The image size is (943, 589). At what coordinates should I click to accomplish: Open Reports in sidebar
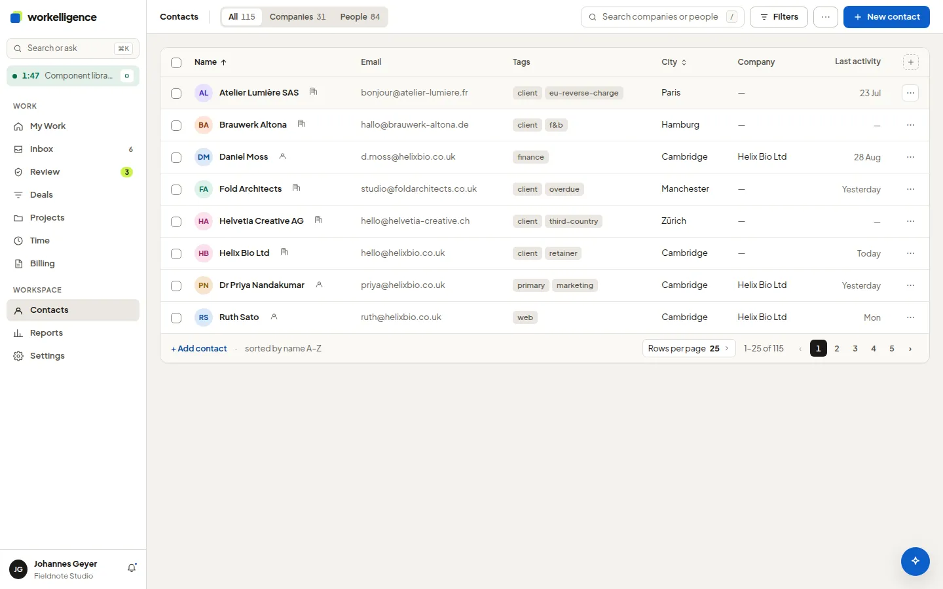pos(73,333)
